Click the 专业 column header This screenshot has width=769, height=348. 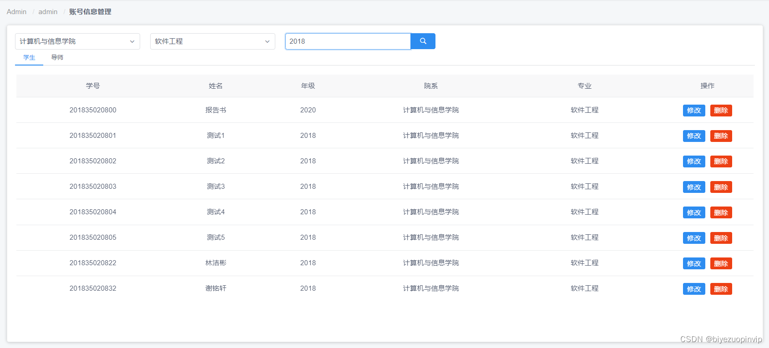(x=585, y=86)
